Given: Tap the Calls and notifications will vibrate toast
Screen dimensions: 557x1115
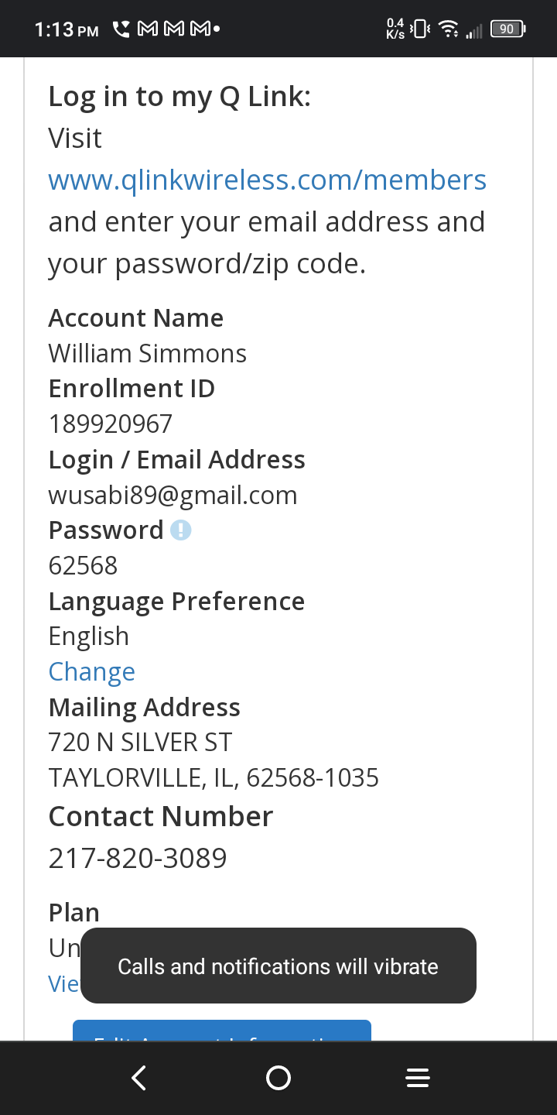Looking at the screenshot, I should pyautogui.click(x=278, y=966).
